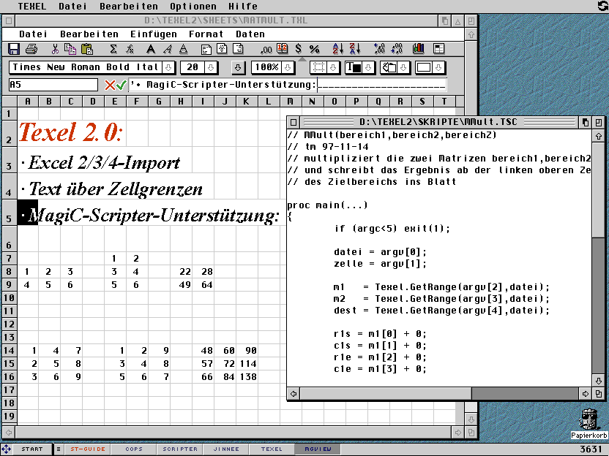Sort descending with the Z-A icon
The width and height of the screenshot is (609, 456).
click(355, 49)
